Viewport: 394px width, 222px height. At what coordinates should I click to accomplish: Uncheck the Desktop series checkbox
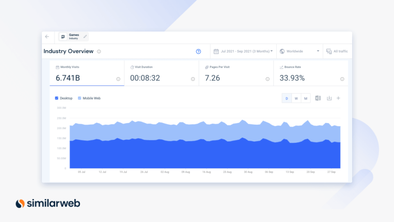point(57,98)
